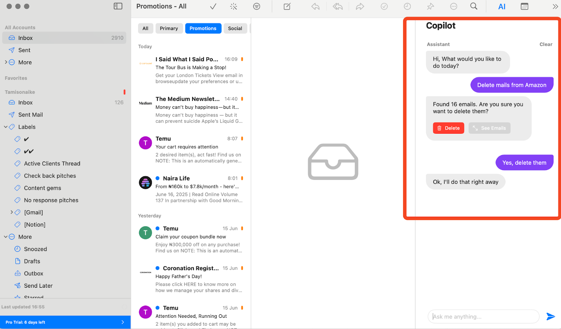Open the Content gems label
Screen dimensions: 561x329
click(42, 188)
